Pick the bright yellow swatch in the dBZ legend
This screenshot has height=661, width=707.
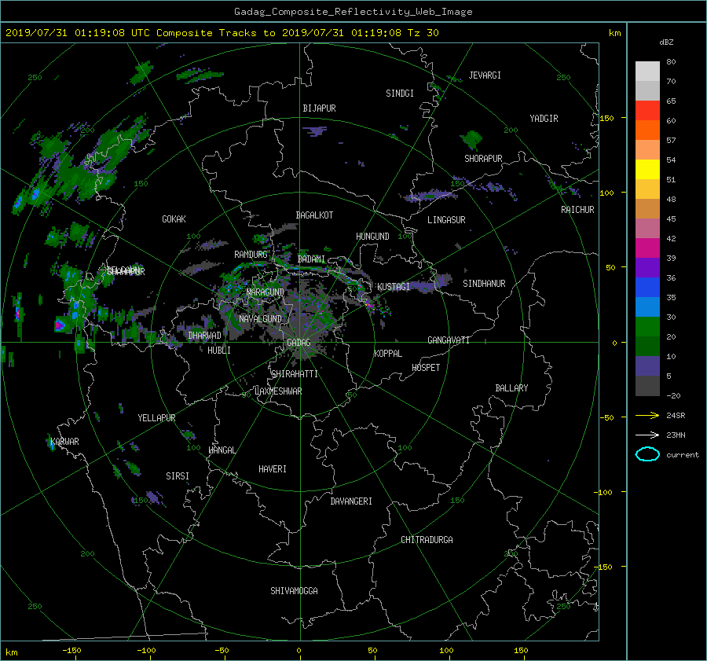click(647, 170)
